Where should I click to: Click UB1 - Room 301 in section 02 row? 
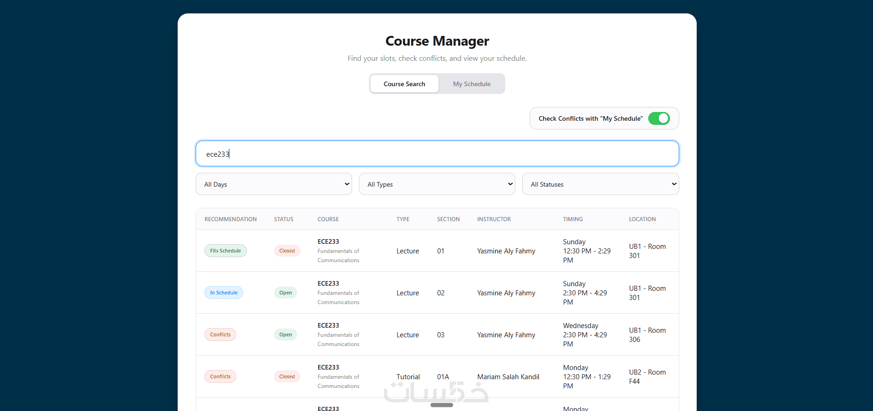pos(647,293)
